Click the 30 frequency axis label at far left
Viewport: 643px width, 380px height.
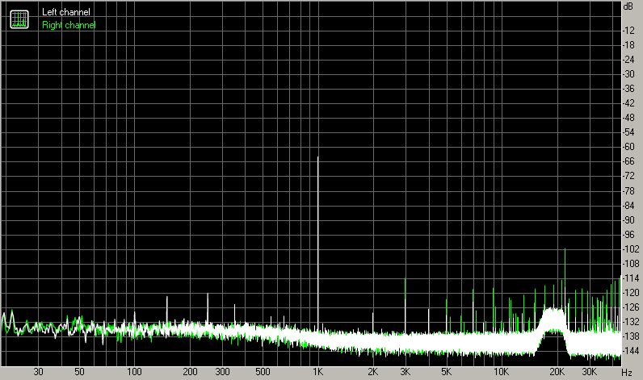(x=38, y=372)
